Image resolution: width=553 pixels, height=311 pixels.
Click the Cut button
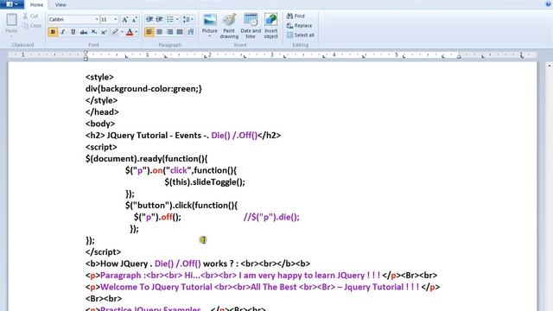[31, 16]
